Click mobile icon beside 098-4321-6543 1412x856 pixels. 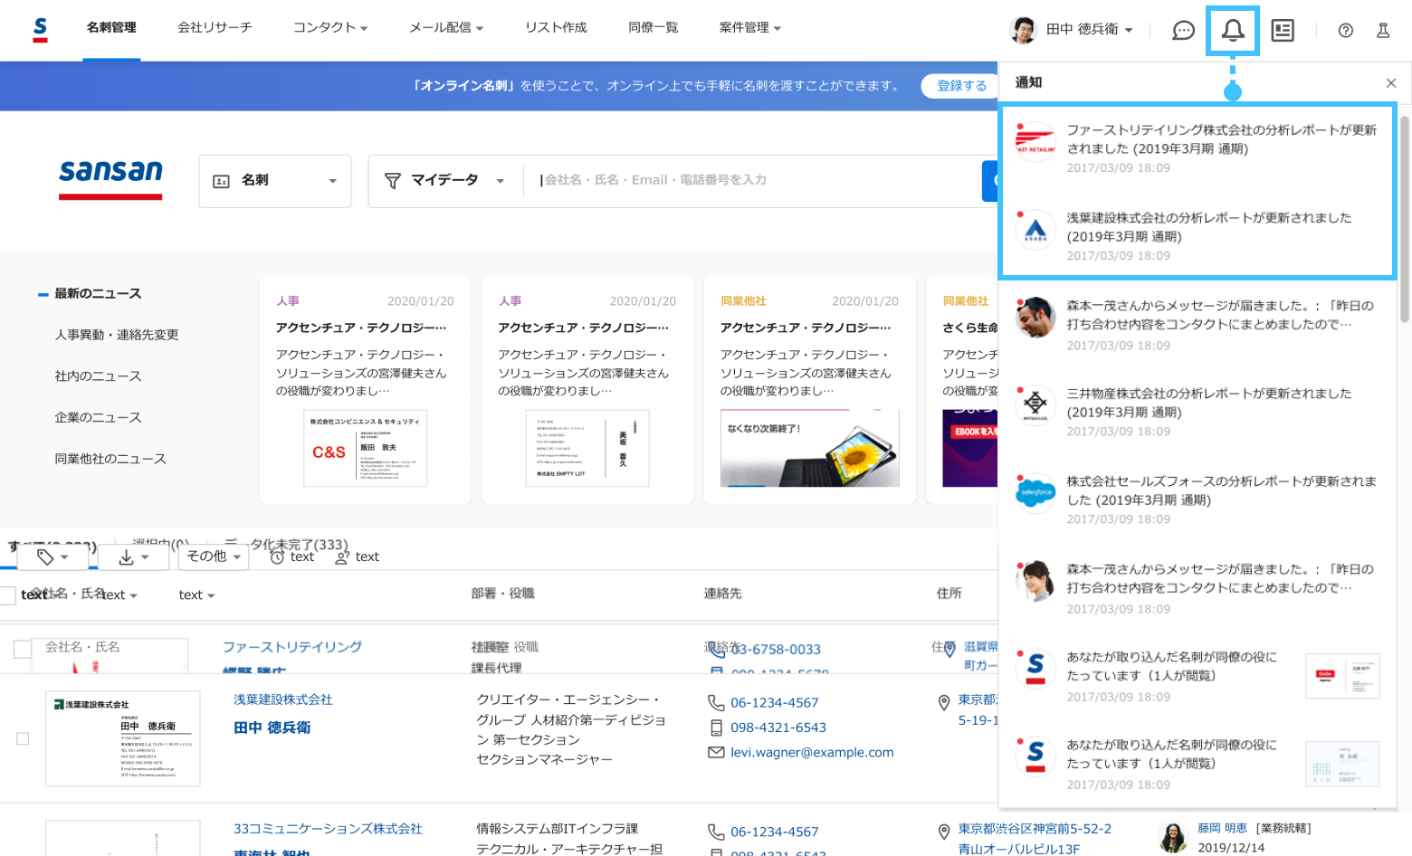pos(716,728)
